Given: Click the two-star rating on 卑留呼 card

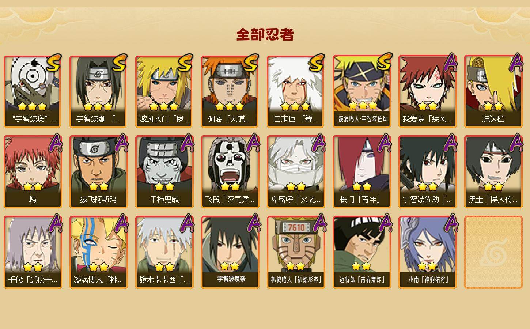Looking at the screenshot, I should 296,187.
